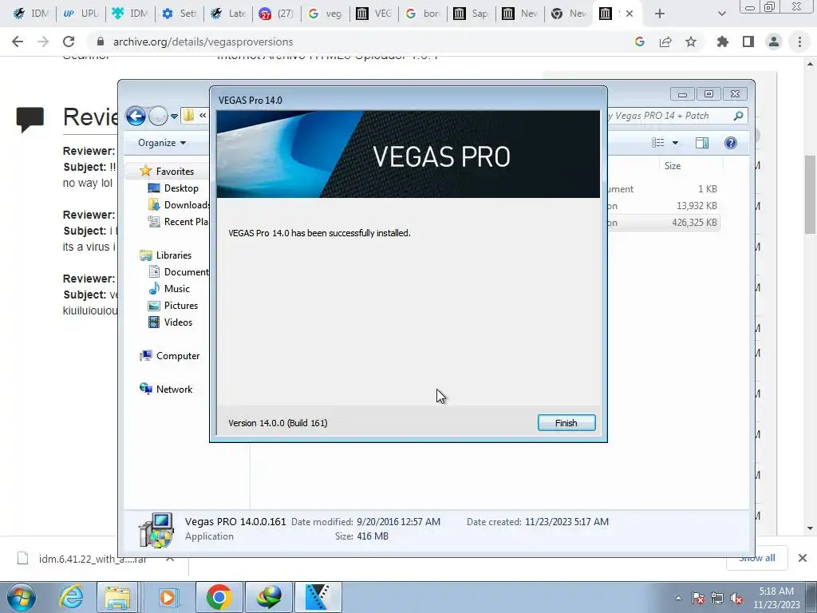Image resolution: width=817 pixels, height=613 pixels.
Task: Click the network tray icon
Action: (x=717, y=599)
